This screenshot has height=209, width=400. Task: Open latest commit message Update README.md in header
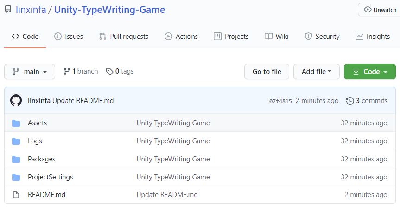tap(83, 101)
